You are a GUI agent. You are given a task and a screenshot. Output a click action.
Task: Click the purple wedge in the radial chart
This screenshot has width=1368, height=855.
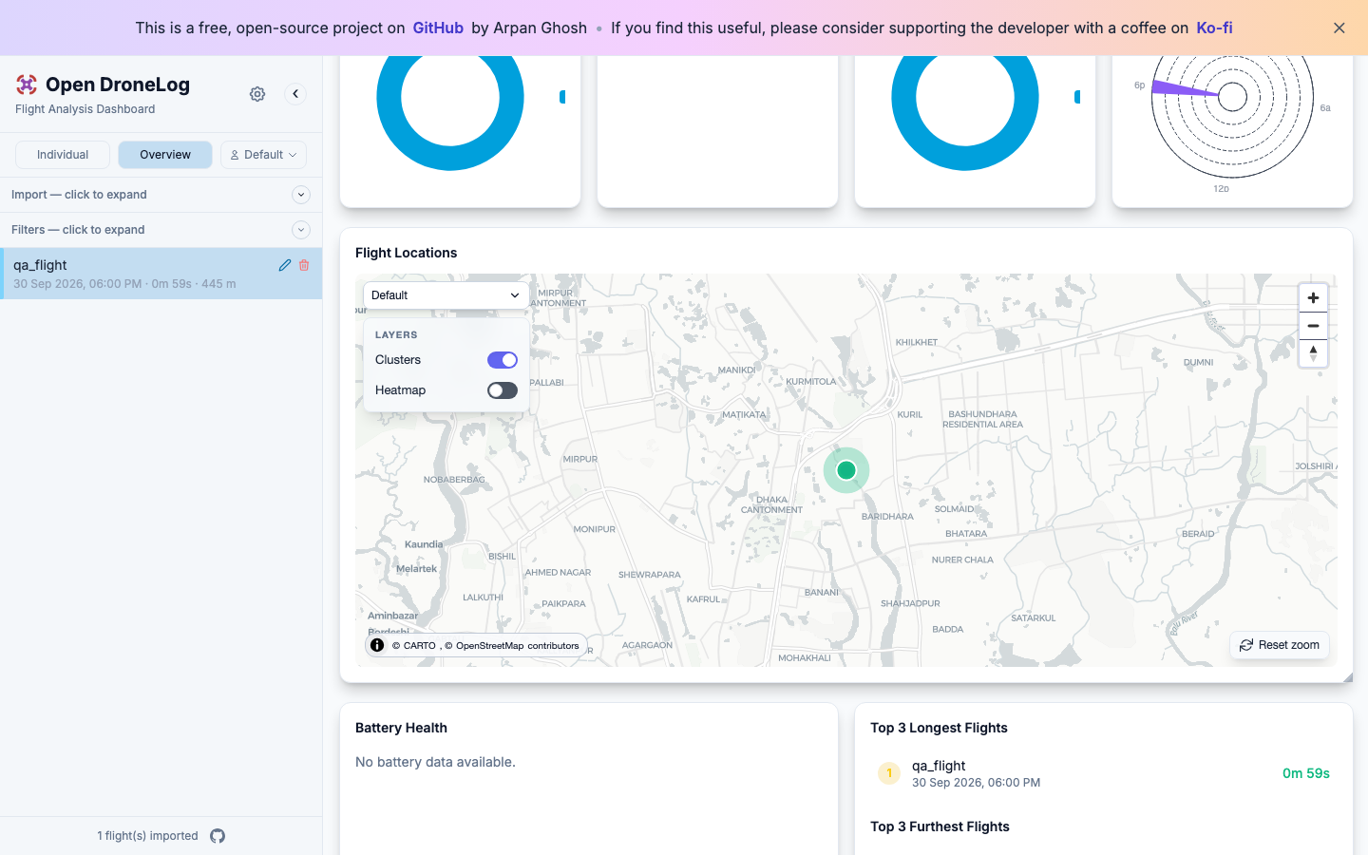[x=1185, y=90]
